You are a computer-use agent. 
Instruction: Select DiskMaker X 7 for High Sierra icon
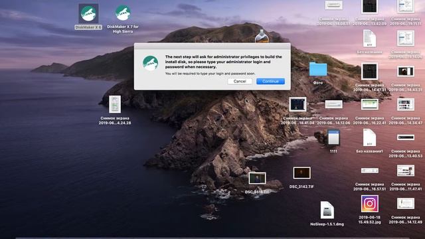(x=123, y=13)
